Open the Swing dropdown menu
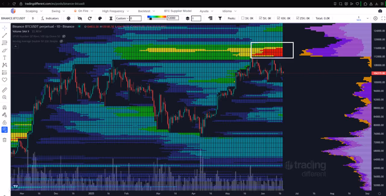This screenshot has width=386, height=196. pos(58,11)
